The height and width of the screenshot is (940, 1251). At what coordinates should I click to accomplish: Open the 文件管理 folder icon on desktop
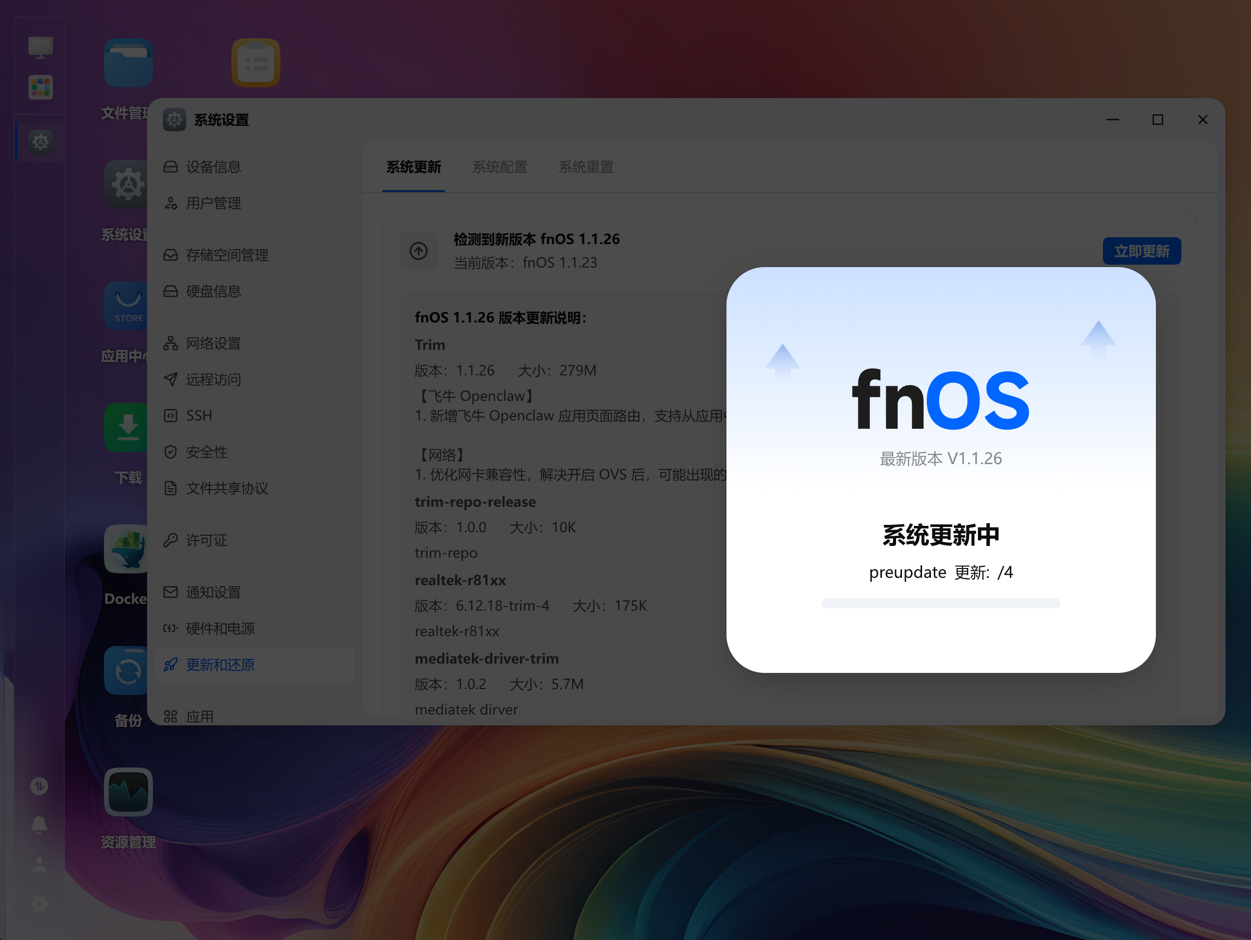(x=128, y=63)
